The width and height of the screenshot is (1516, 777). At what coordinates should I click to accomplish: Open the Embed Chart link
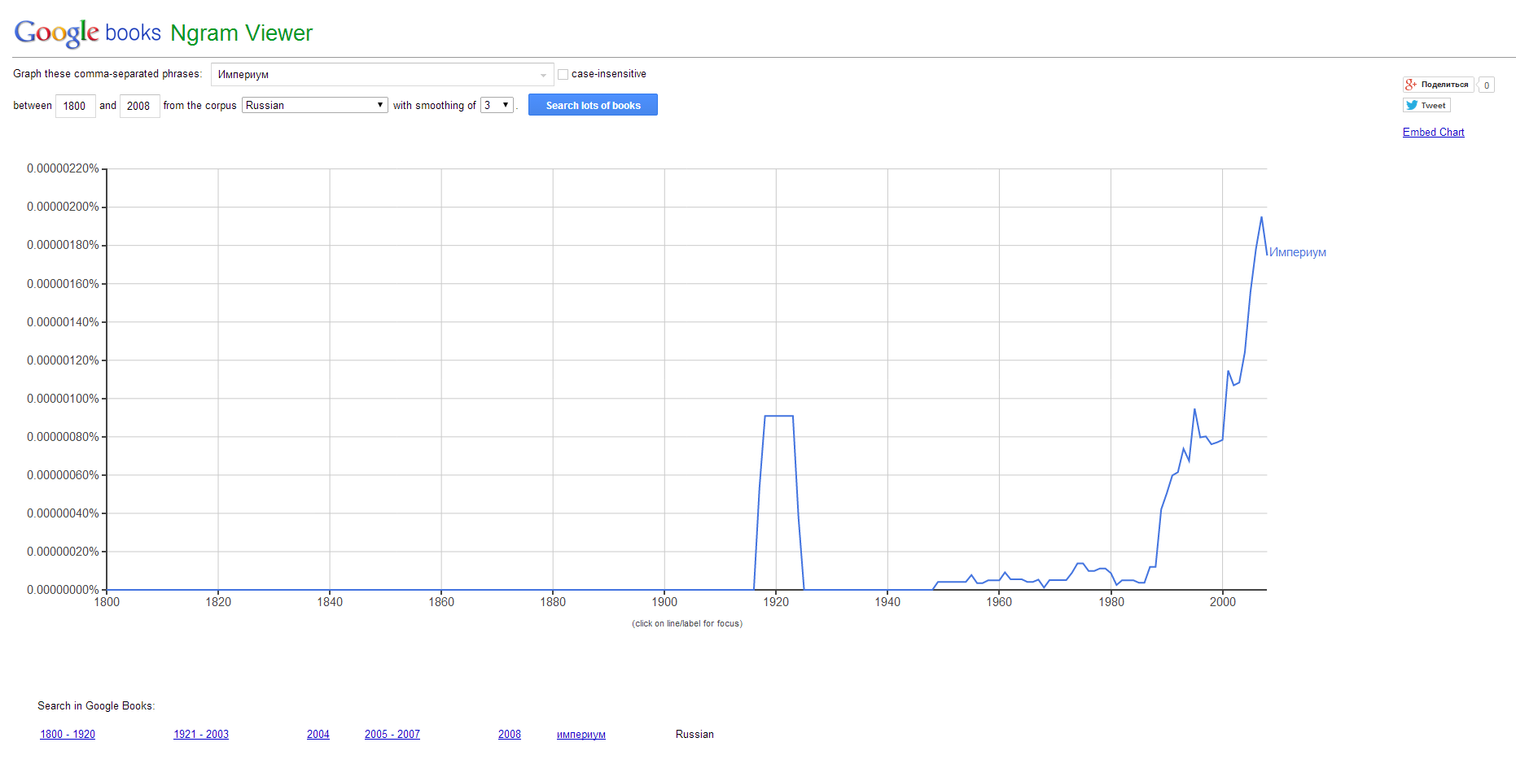(x=1433, y=132)
